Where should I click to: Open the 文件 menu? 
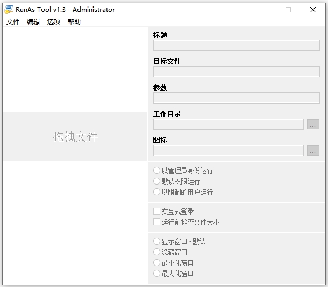tap(13, 21)
